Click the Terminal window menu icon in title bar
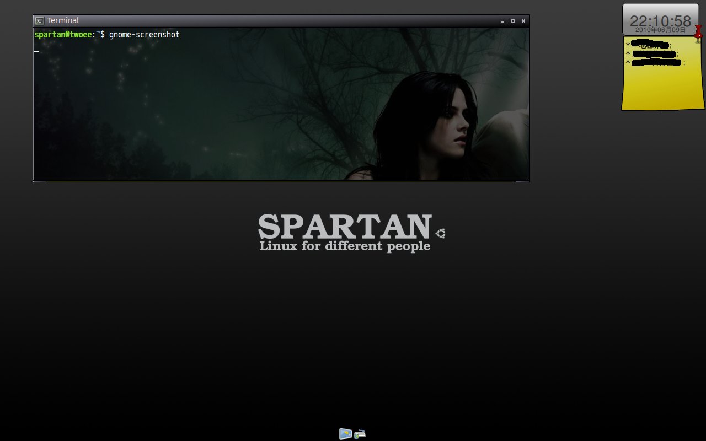 (40, 21)
